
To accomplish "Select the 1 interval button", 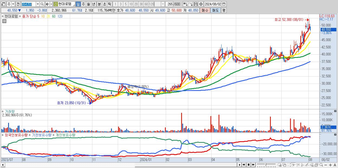I will [x=115, y=4].
